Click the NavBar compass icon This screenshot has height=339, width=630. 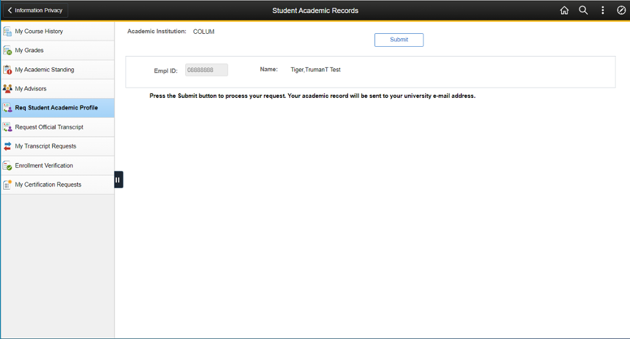pyautogui.click(x=621, y=10)
